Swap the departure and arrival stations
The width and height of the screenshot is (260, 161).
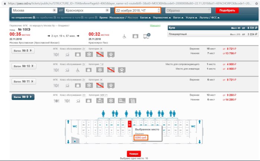[61, 10]
